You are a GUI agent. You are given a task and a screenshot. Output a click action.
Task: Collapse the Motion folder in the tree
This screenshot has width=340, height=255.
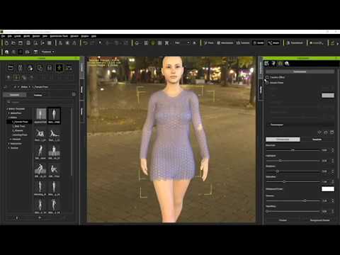[9, 118]
